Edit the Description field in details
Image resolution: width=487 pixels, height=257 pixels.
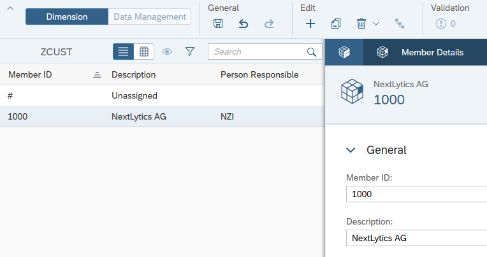[416, 238]
